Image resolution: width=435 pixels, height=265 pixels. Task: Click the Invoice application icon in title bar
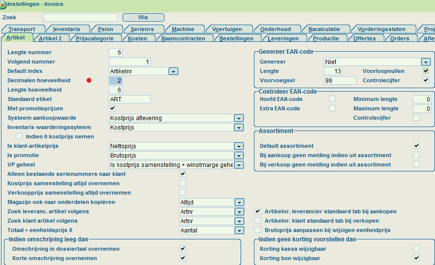coord(3,4)
